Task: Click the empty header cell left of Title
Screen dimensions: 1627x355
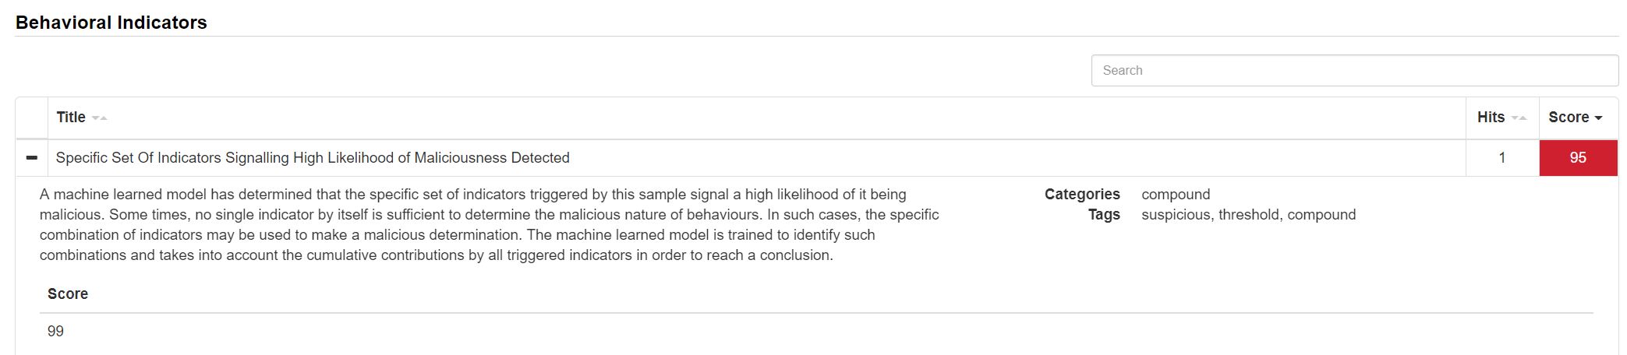Action: [x=31, y=118]
